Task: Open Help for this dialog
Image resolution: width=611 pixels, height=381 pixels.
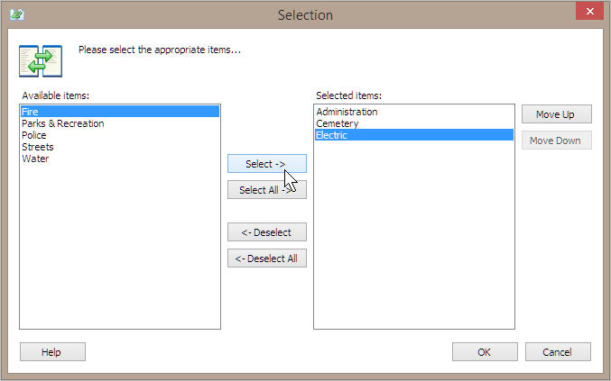Action: [x=52, y=352]
